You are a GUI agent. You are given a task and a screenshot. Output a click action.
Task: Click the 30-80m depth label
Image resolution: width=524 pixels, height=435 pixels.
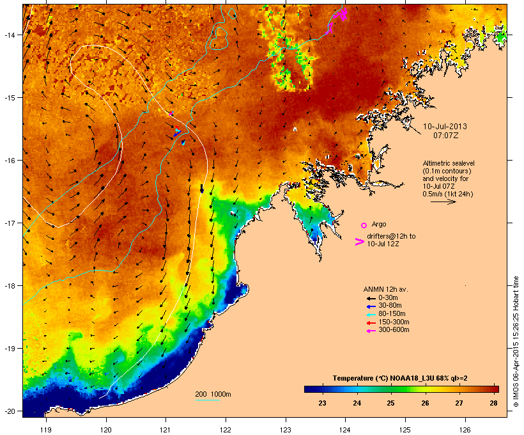[x=390, y=306]
